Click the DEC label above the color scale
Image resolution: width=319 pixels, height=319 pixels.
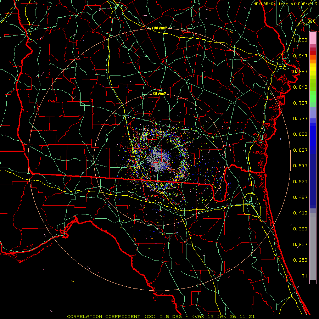click(311, 21)
